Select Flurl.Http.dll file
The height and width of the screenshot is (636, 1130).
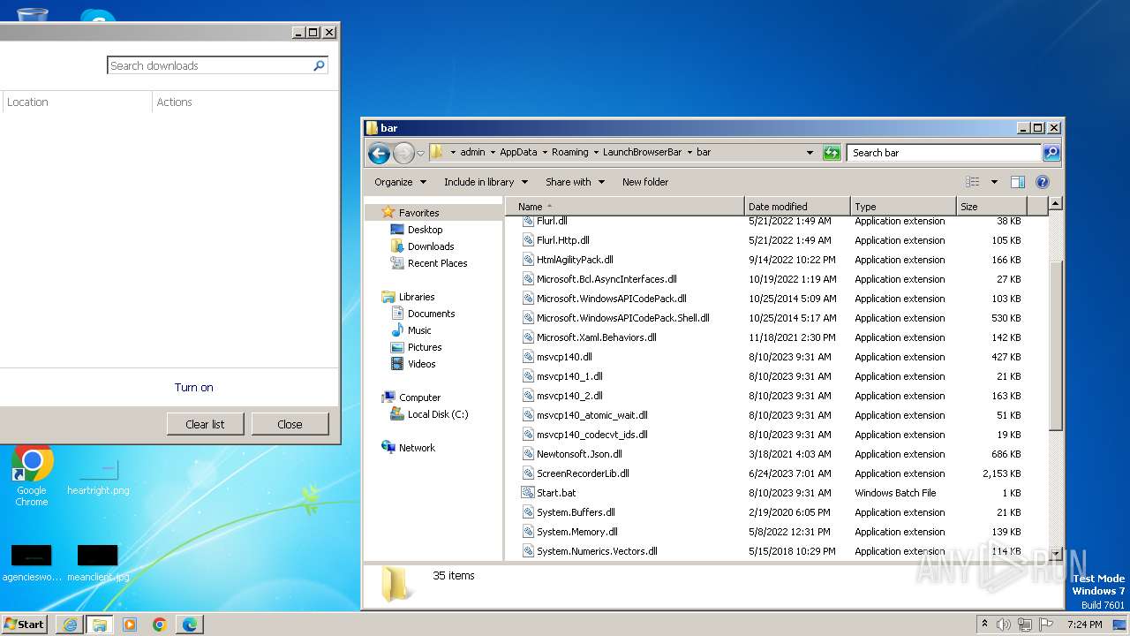click(562, 240)
